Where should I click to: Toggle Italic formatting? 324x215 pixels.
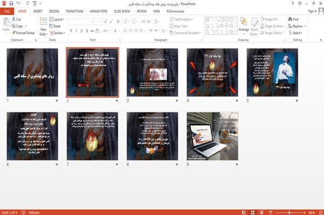click(x=76, y=31)
